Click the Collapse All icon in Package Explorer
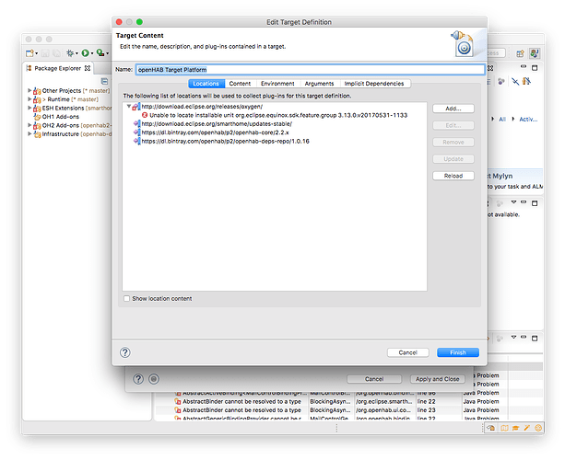This screenshot has height=460, width=565. click(x=104, y=81)
